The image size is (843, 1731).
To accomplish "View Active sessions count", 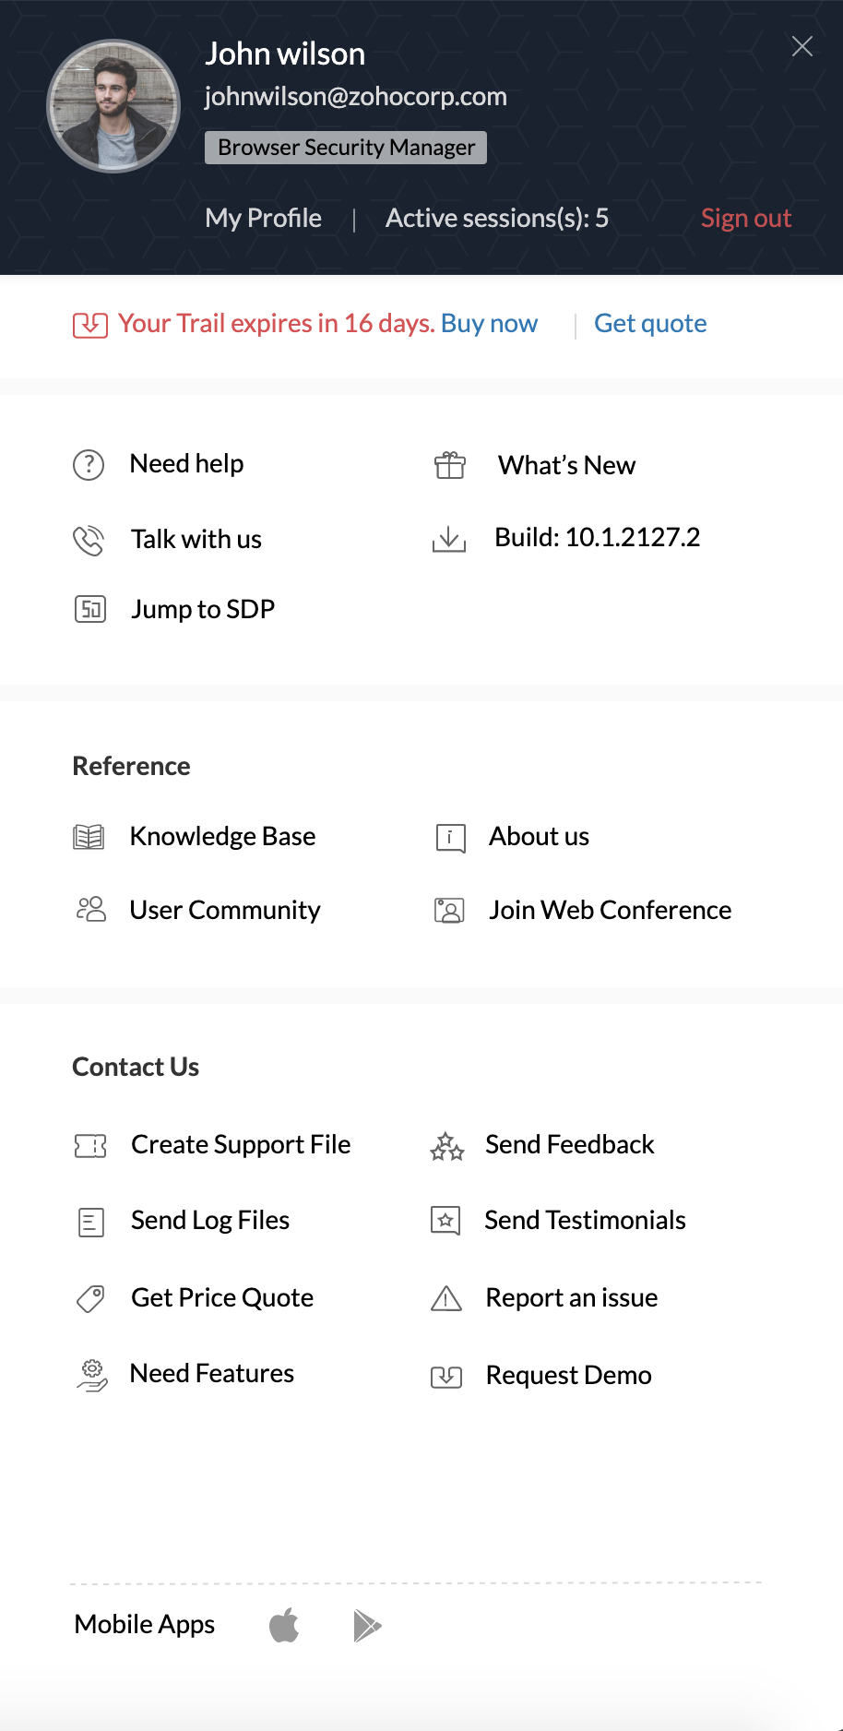I will 497,218.
